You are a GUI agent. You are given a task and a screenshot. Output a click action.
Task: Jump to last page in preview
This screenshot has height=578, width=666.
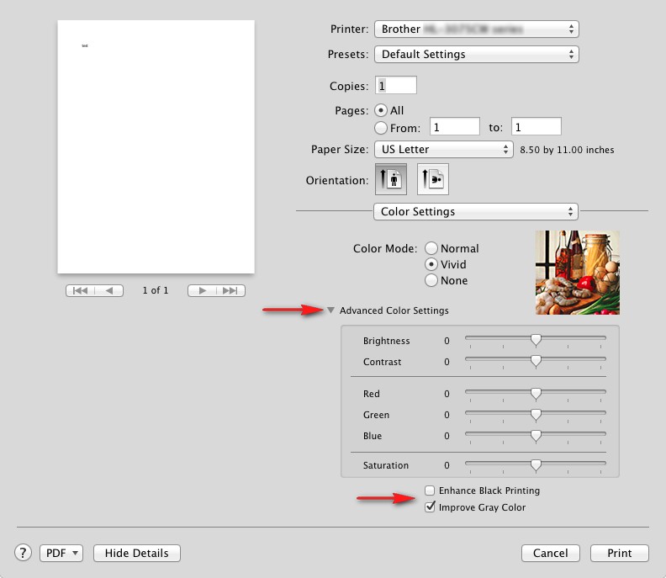pos(230,290)
